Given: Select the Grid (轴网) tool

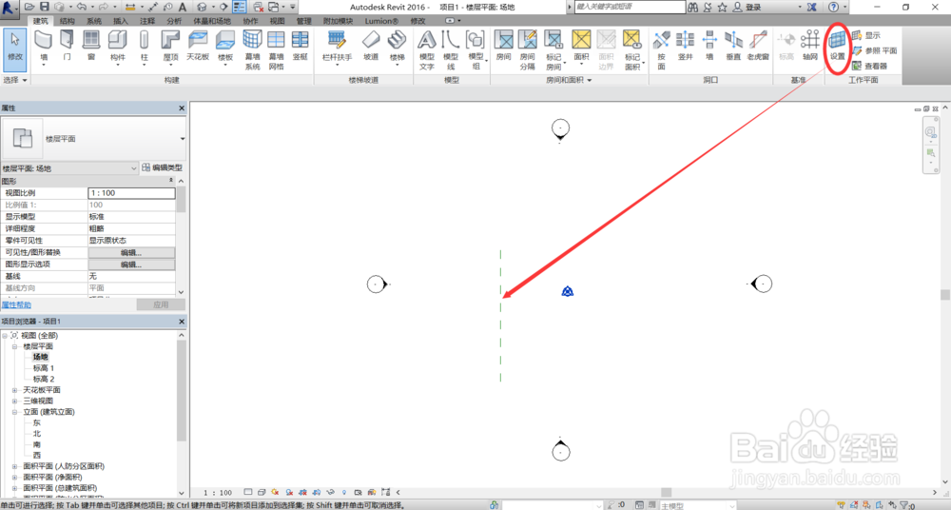Looking at the screenshot, I should click(x=810, y=47).
